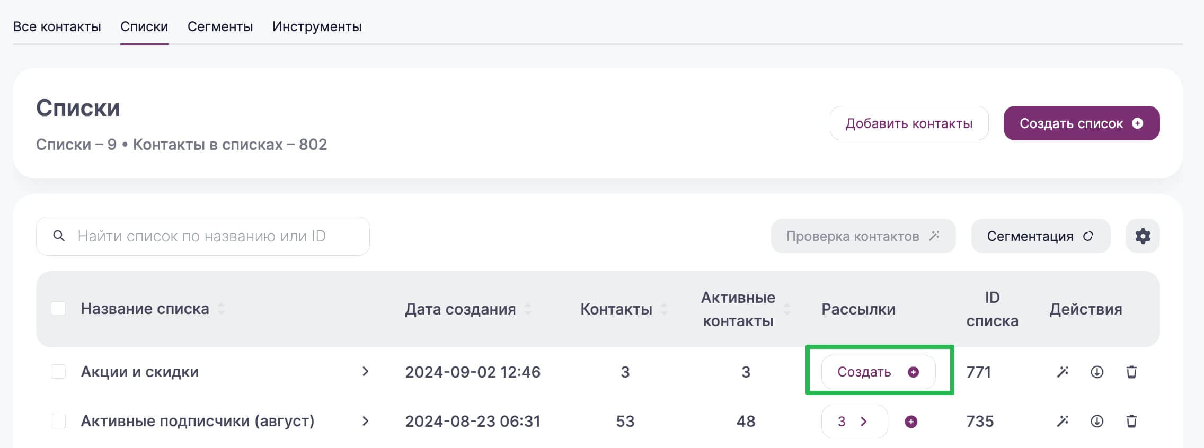Sort by Контакты column
Screen dimensions: 1204x448
pyautogui.click(x=664, y=309)
